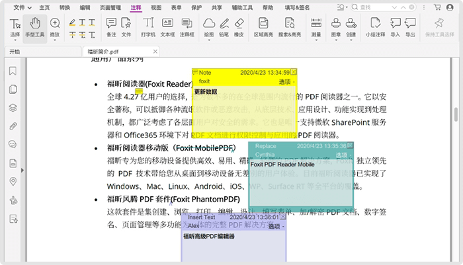The image size is (463, 265).
Task: Attach a file annotation (文件)
Action: pos(126,27)
